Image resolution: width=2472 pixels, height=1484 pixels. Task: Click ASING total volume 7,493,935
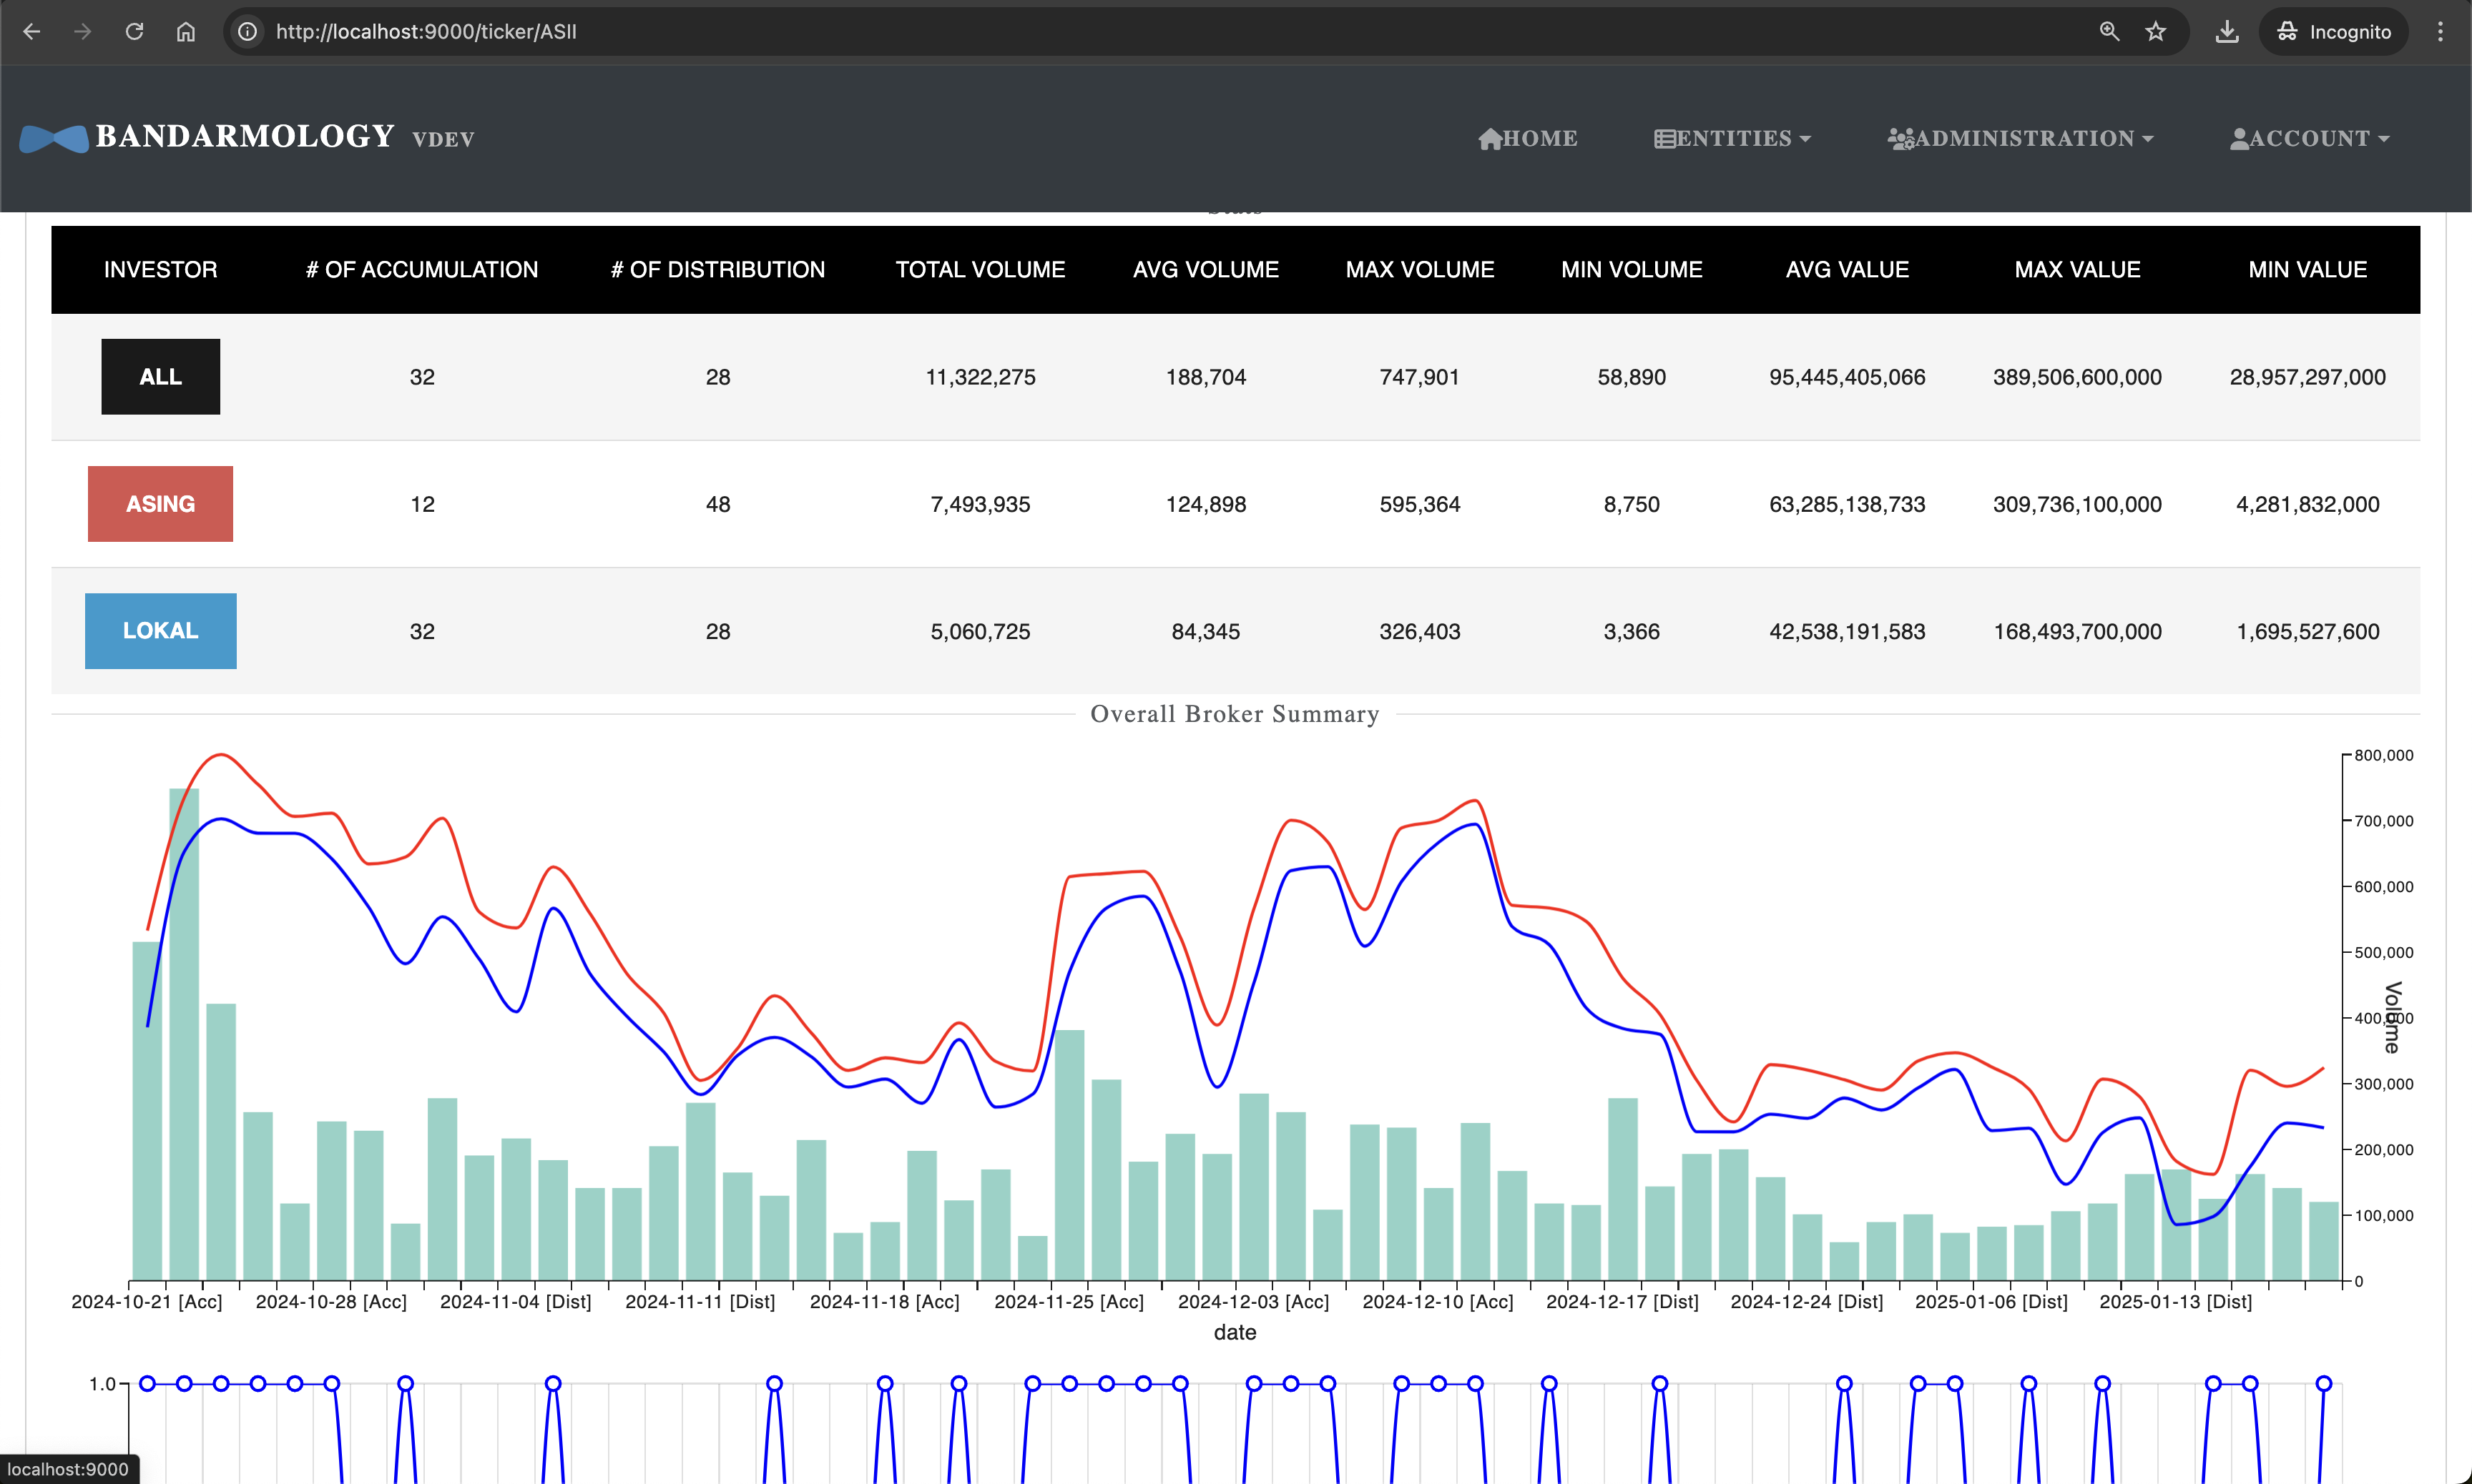pyautogui.click(x=981, y=504)
